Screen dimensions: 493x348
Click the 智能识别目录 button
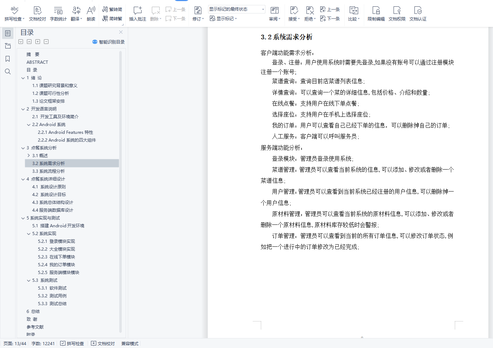coord(108,42)
